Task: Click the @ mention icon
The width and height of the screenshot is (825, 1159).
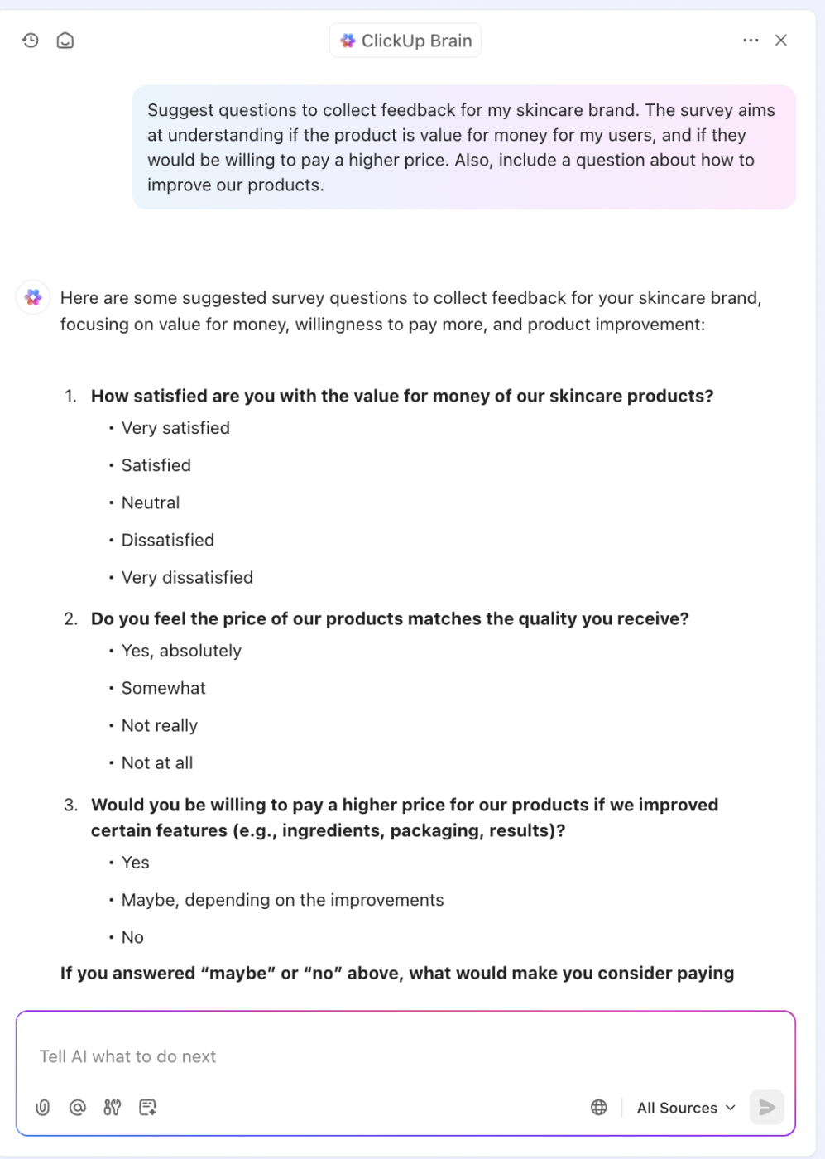Action: pos(78,1108)
